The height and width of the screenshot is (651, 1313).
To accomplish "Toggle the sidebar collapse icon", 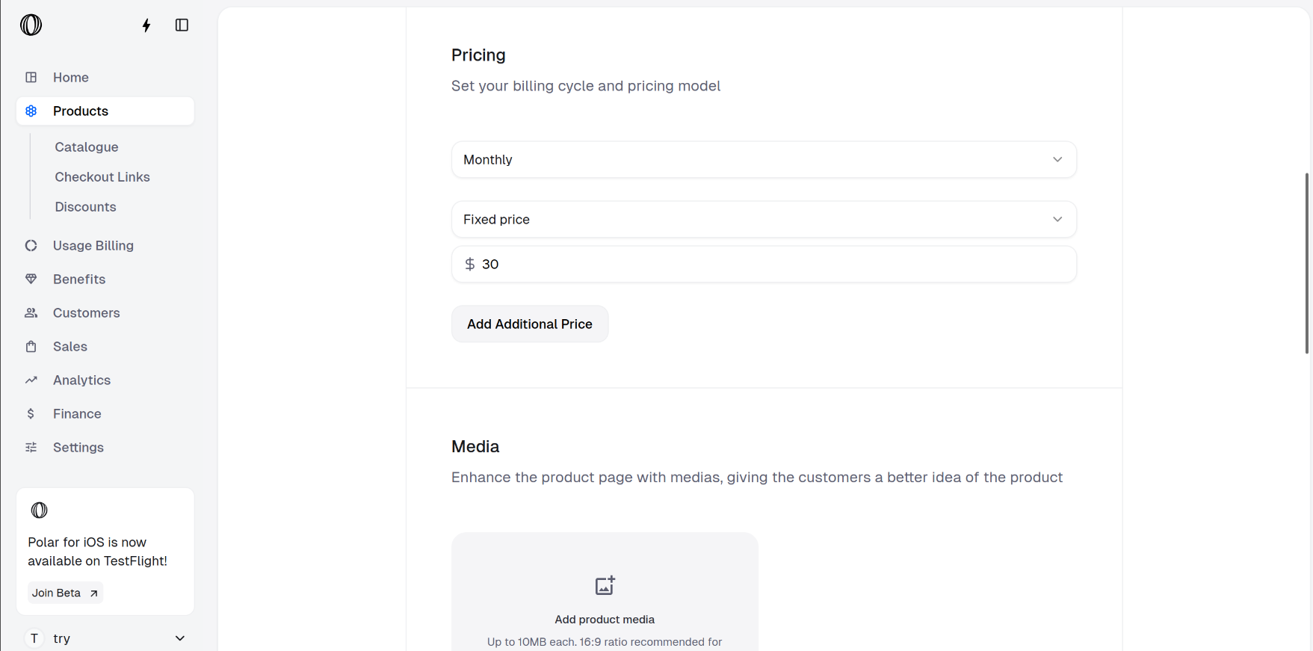I will [182, 25].
